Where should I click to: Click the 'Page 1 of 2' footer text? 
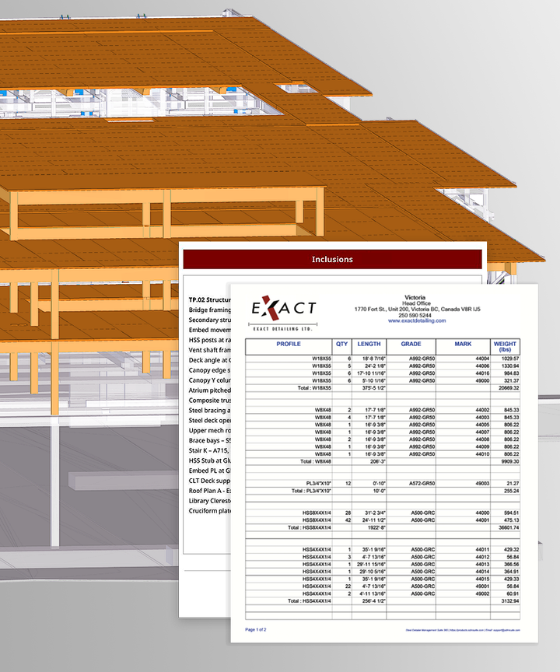pyautogui.click(x=255, y=629)
